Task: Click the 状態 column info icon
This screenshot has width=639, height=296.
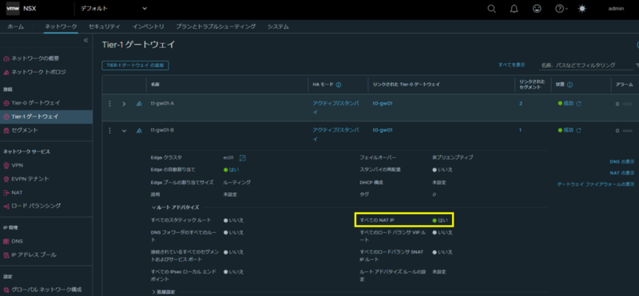Action: tap(570, 85)
